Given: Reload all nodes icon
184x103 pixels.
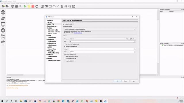Looking at the screenshot, I should tap(37, 6).
